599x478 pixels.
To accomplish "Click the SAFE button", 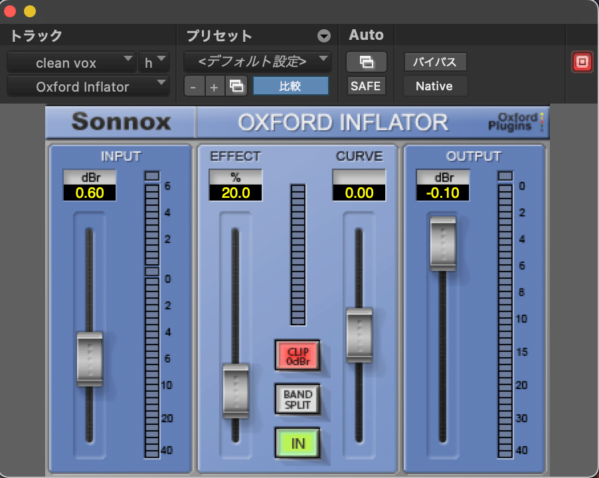I will pos(366,86).
